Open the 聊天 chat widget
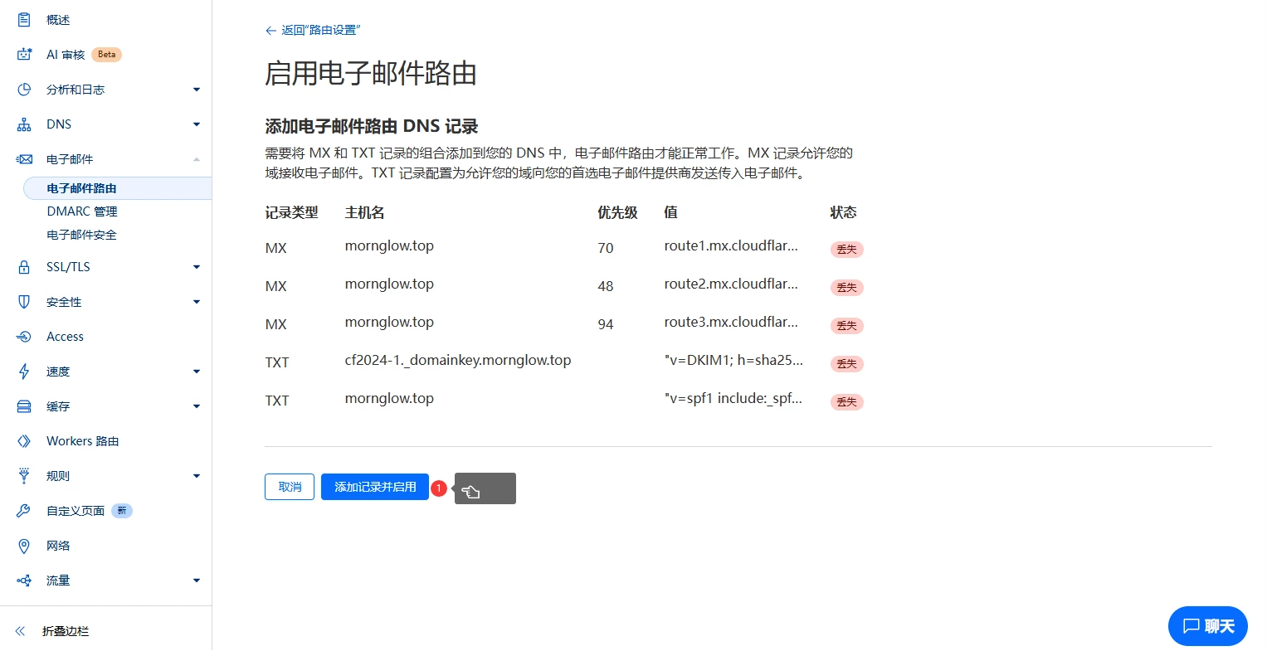 [x=1207, y=625]
